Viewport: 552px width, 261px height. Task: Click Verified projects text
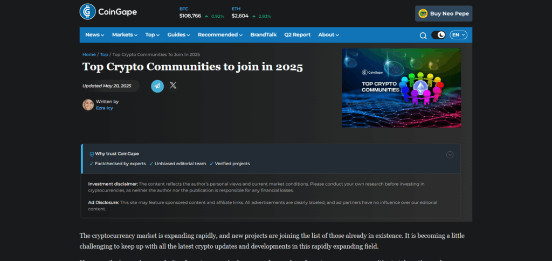coord(232,164)
